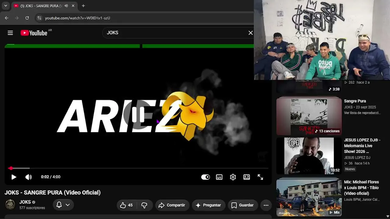Image resolution: width=390 pixels, height=219 pixels.
Task: Click Ver lista de reproducción link
Action: pos(362,113)
